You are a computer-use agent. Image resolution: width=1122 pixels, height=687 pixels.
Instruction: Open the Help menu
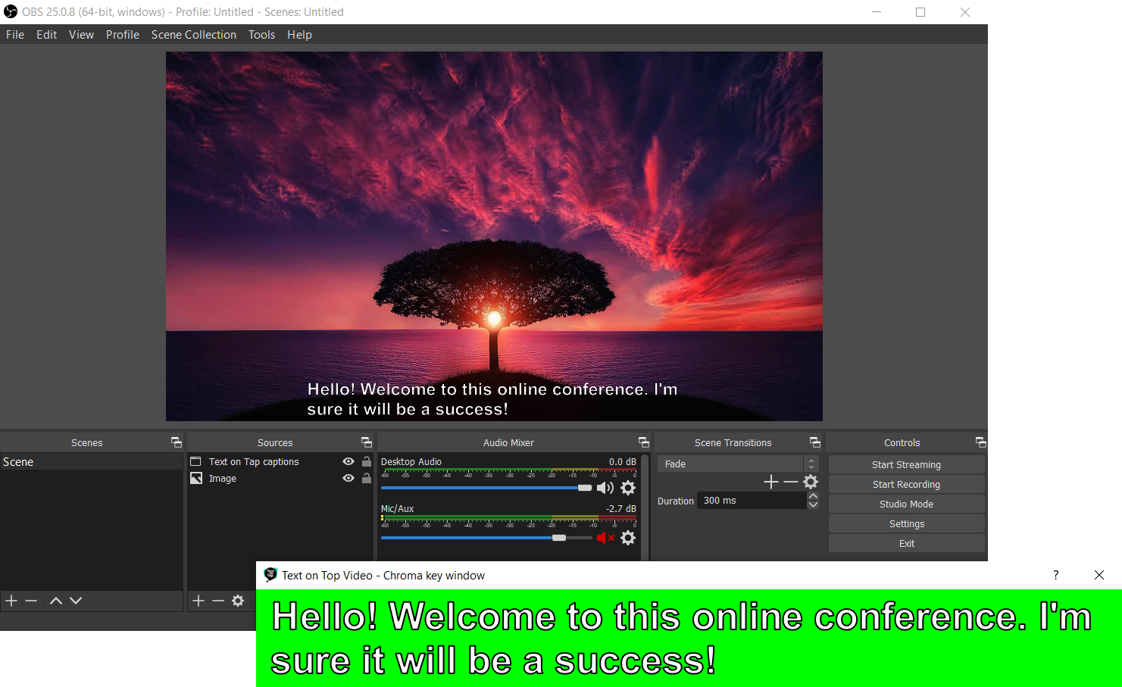click(299, 35)
